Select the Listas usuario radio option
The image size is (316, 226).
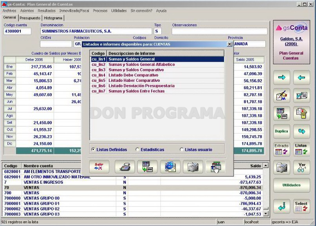[x=196, y=150]
